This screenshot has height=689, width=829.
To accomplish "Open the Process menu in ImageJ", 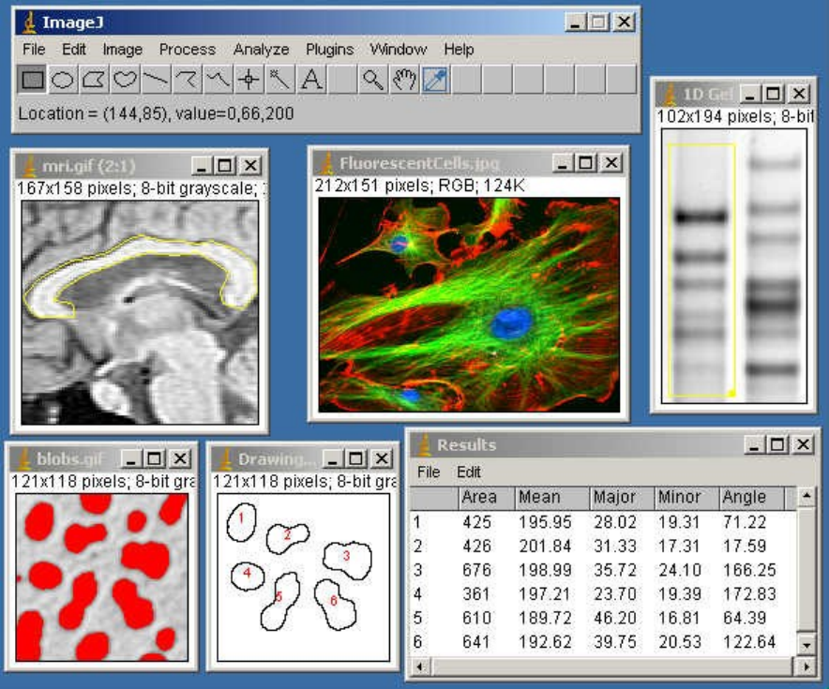I will [187, 50].
